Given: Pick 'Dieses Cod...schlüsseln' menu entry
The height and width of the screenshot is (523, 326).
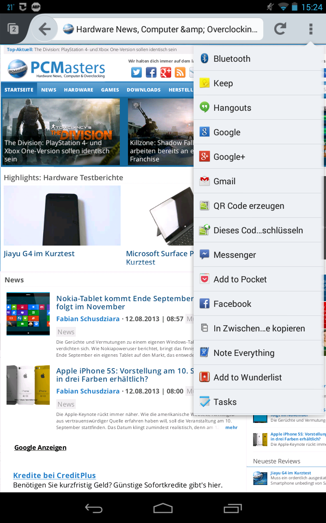Looking at the screenshot, I should [x=259, y=230].
